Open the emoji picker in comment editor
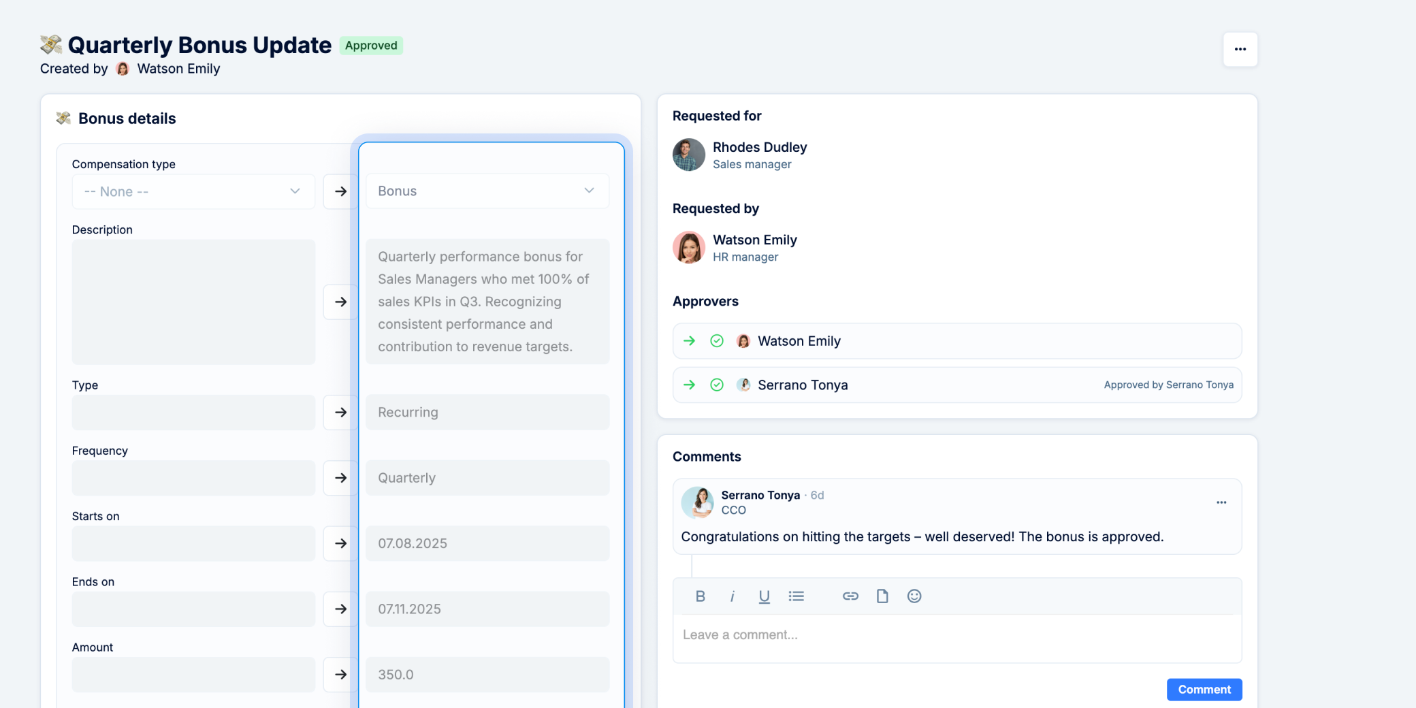This screenshot has width=1416, height=708. coord(914,596)
